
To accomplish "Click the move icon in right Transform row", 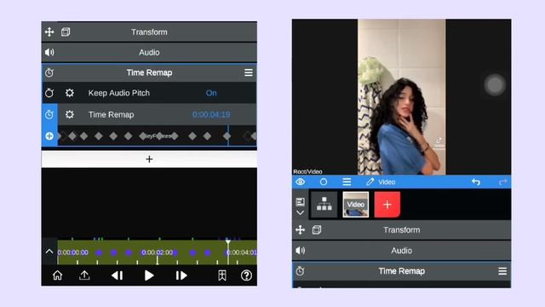I will pyautogui.click(x=301, y=229).
